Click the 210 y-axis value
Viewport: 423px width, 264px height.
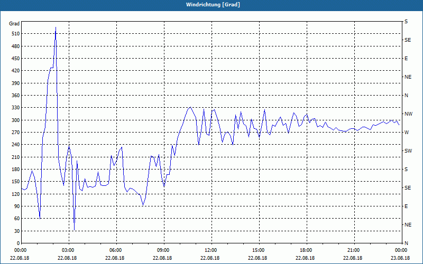[16, 157]
